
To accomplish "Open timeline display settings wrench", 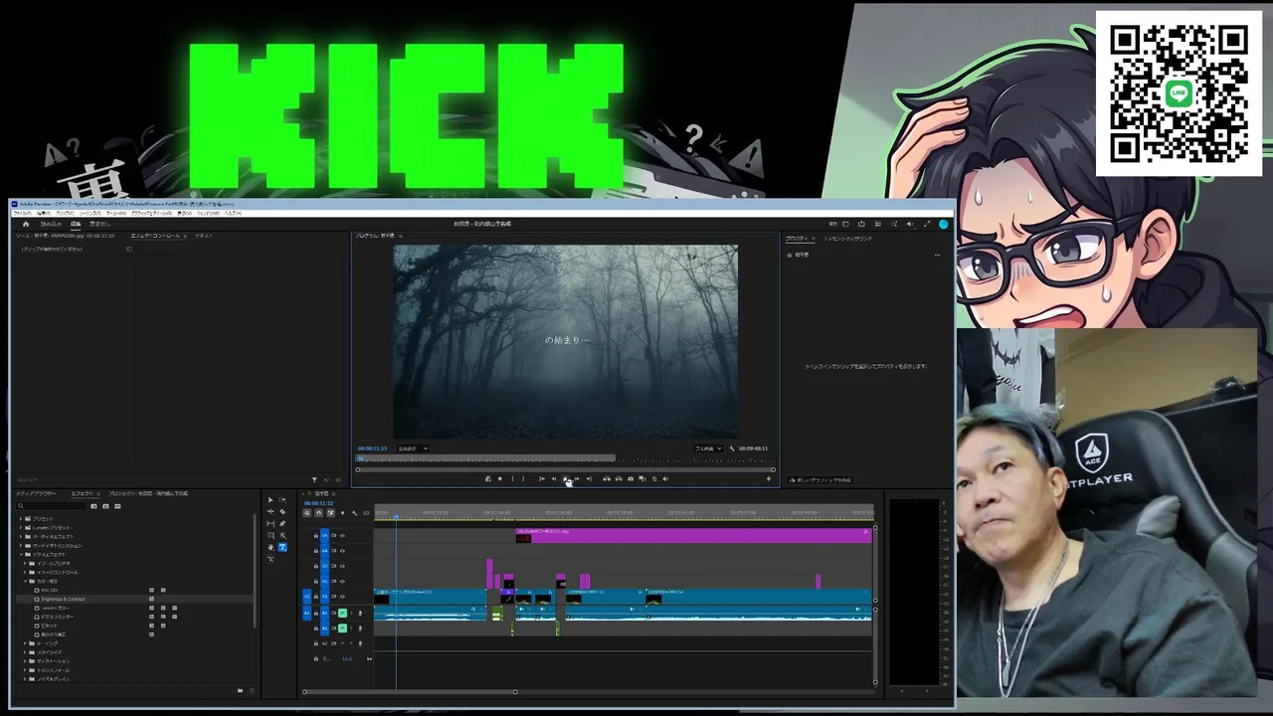I will [354, 513].
